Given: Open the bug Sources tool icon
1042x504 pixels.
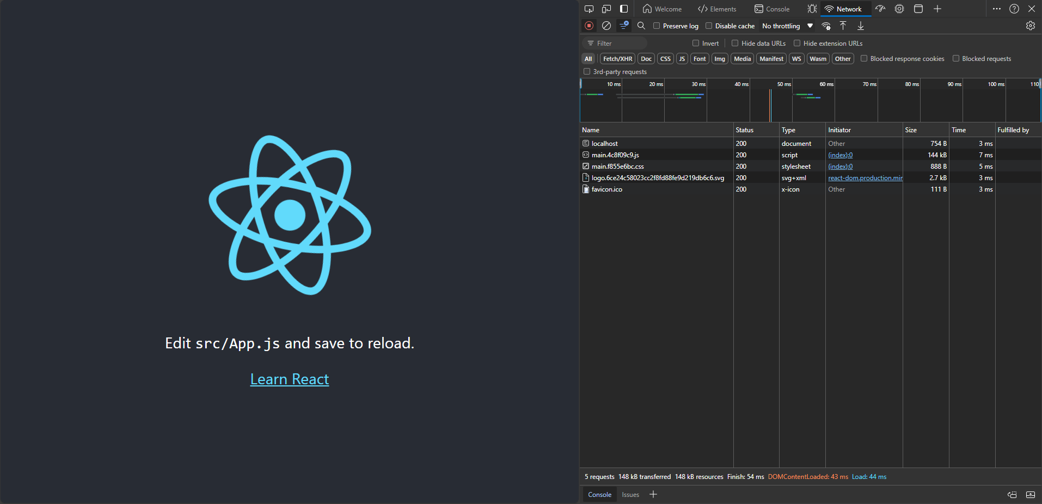Looking at the screenshot, I should point(812,9).
